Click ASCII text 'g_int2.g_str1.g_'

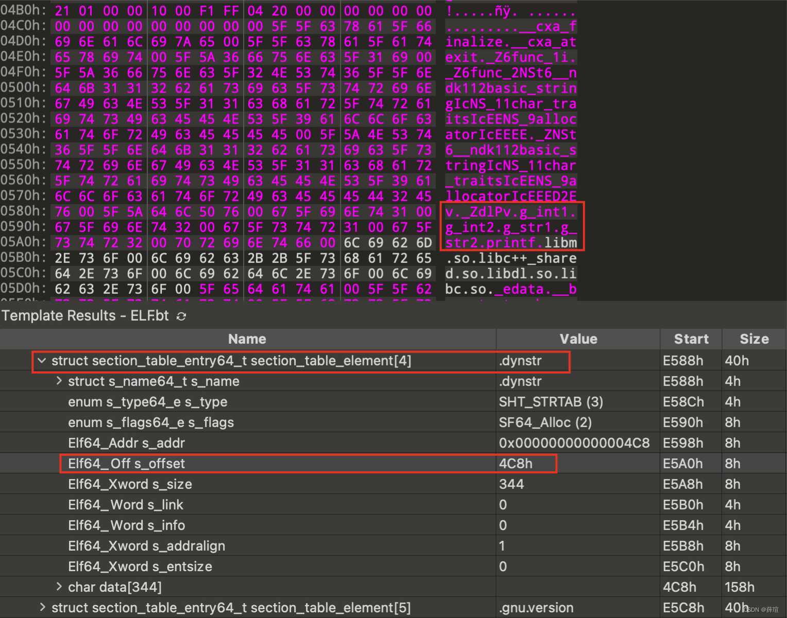[511, 227]
